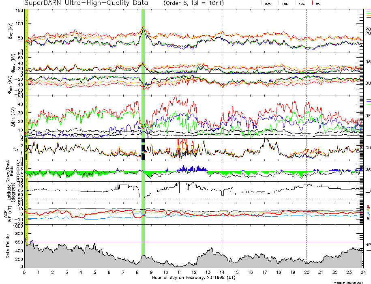Screen dimensions: 371x284
Task: Click the hour 12 tick label on x-axis
Action: click(x=193, y=272)
